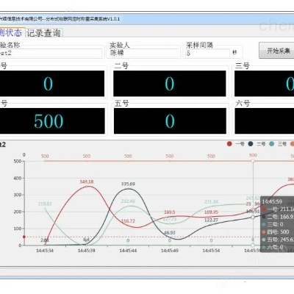Click the highlighted data point on the 500 line
This screenshot has width=294, height=294.
tap(253, 161)
